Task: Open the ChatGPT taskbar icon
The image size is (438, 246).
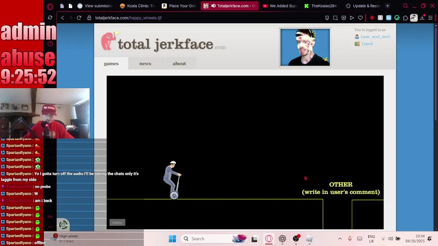Action: (282, 238)
